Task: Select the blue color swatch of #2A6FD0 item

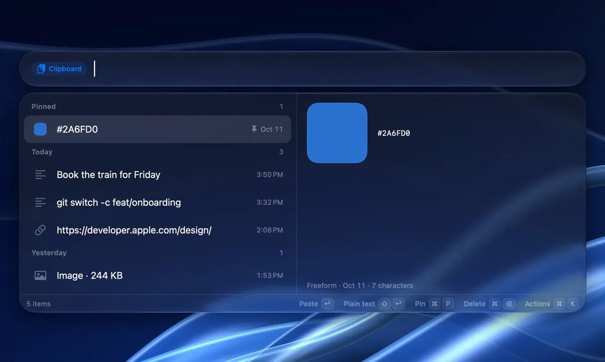Action: (40, 129)
